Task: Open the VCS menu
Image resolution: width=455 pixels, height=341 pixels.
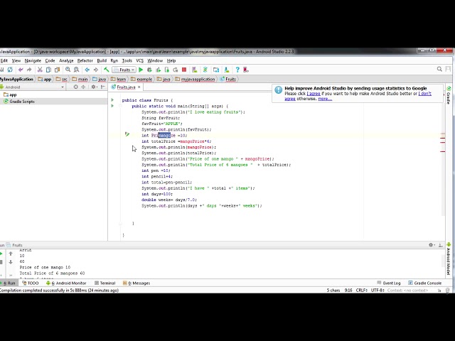Action: click(x=139, y=60)
